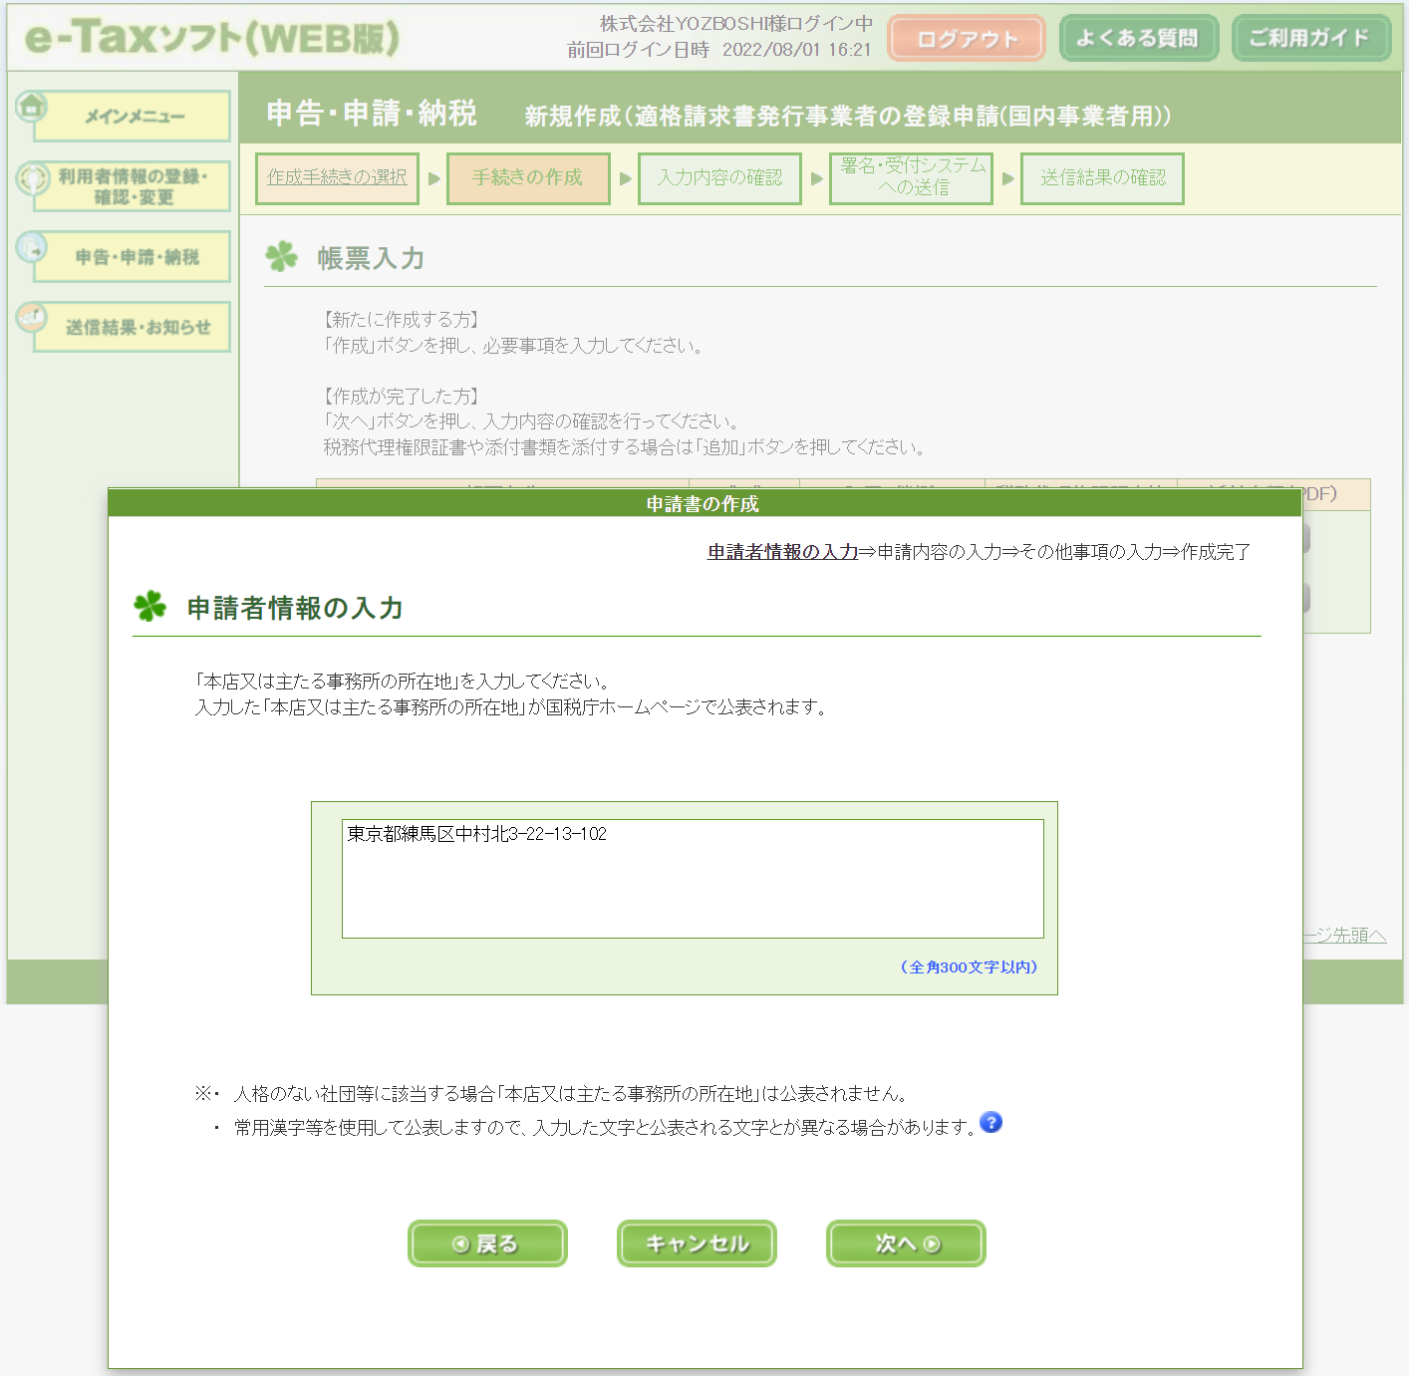The height and width of the screenshot is (1376, 1409).
Task: Click the icon beside 利用者情報の登録・確認・変更
Action: [32, 177]
